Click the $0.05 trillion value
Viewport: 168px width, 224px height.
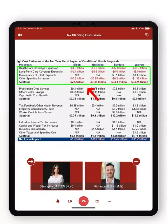[x=77, y=92]
